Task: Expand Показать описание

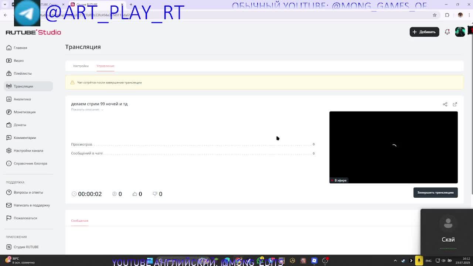Action: pyautogui.click(x=87, y=109)
